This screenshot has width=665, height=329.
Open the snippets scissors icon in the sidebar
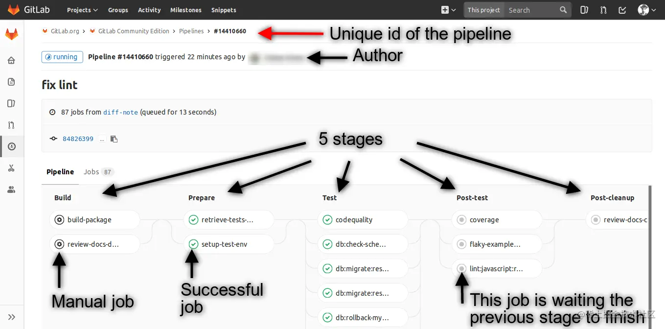(12, 168)
